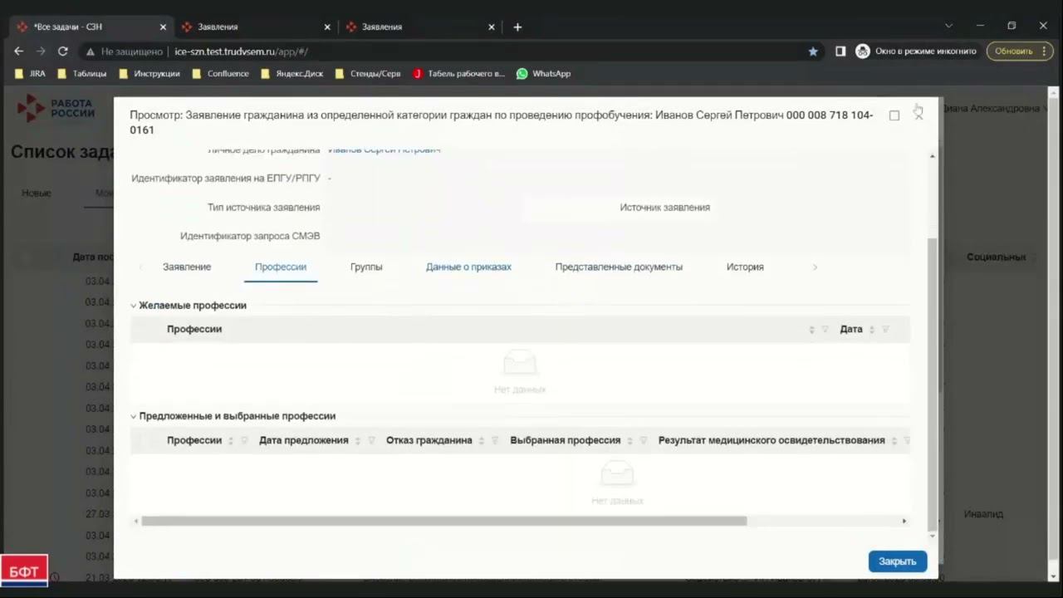Filter Профессии column in proposed professions table
Viewport: 1063px width, 598px height.
pos(244,441)
